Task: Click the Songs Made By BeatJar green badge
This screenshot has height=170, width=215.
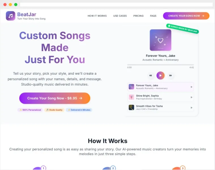Action: (x=182, y=29)
